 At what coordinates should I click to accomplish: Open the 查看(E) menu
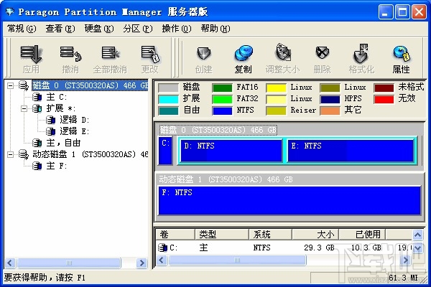[60, 28]
